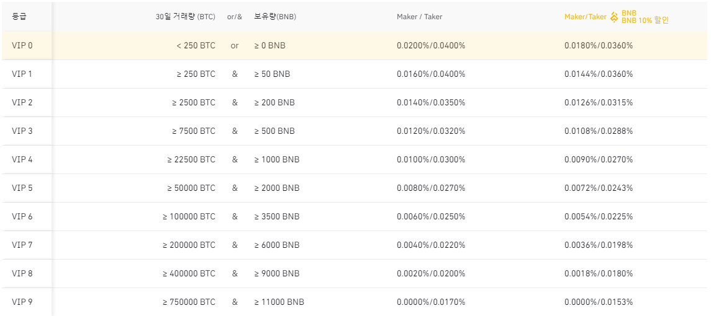The image size is (711, 316).
Task: Click the or/& column header
Action: coord(235,17)
